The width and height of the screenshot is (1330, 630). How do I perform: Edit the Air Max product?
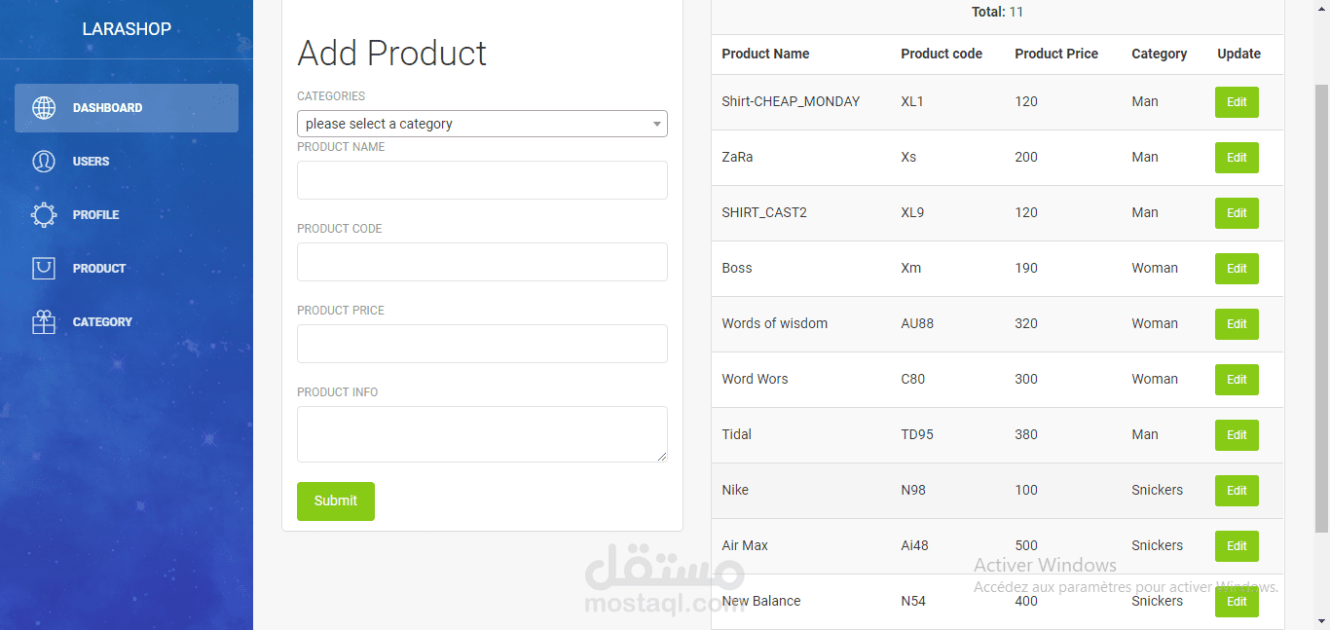[1237, 546]
